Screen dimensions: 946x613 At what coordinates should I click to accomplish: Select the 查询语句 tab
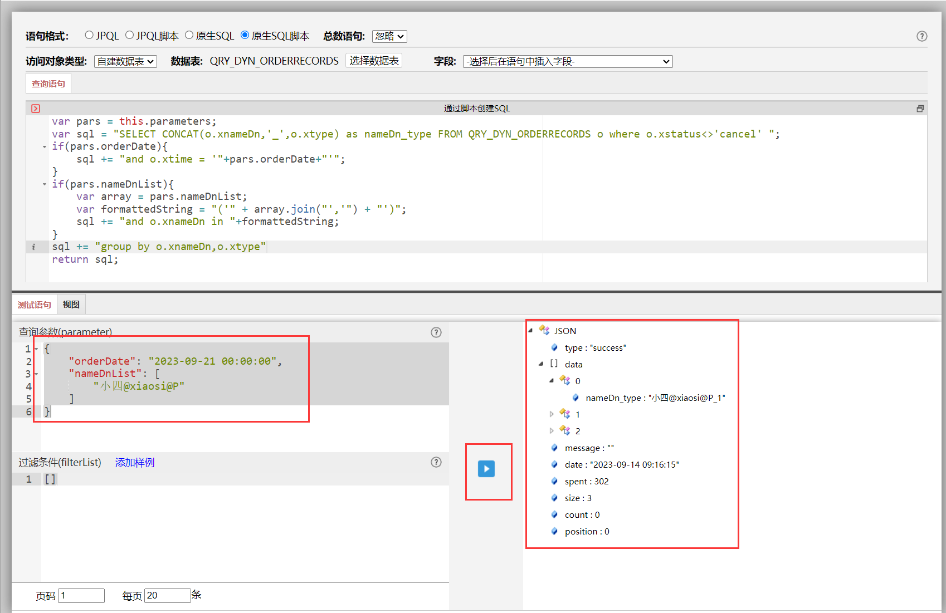tap(48, 84)
